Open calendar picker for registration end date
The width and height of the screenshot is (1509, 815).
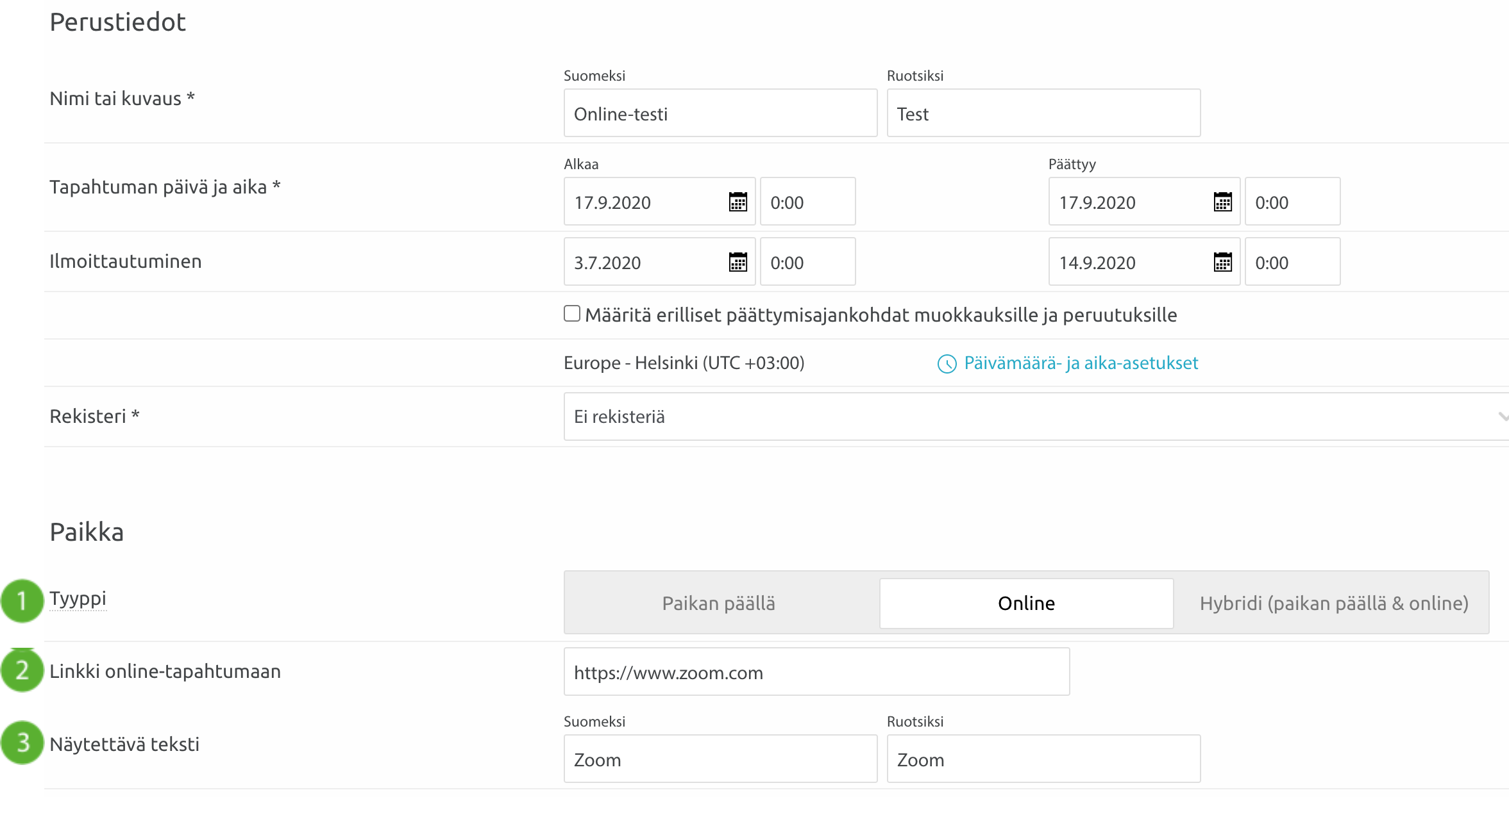(x=1223, y=262)
